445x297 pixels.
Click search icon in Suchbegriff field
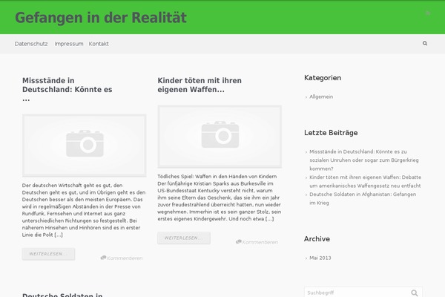point(415,293)
